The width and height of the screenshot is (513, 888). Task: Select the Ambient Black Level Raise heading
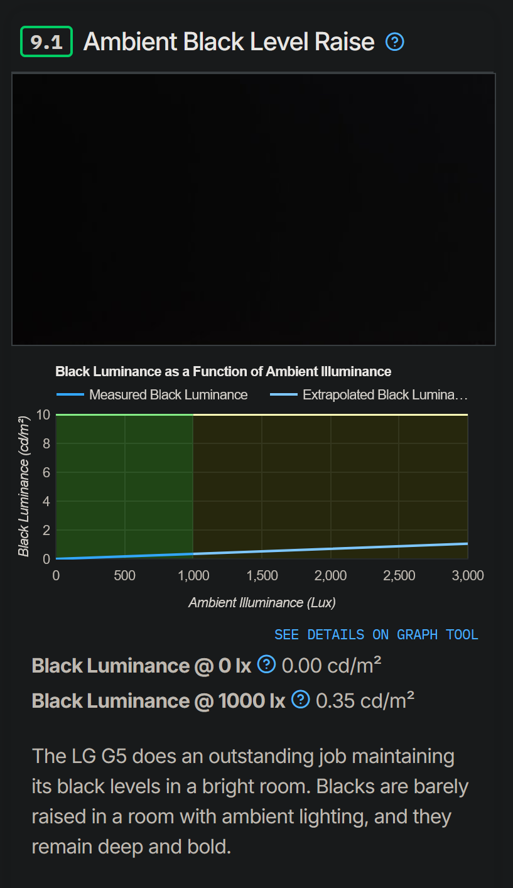click(x=229, y=41)
